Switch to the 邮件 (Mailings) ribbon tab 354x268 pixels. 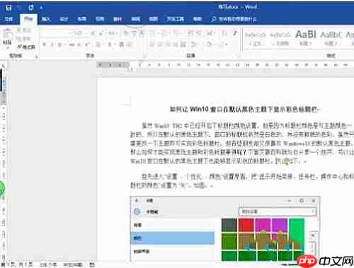pyautogui.click(x=118, y=19)
